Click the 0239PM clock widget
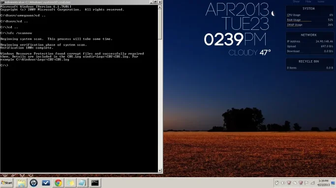This screenshot has width=336, height=188. (235, 40)
